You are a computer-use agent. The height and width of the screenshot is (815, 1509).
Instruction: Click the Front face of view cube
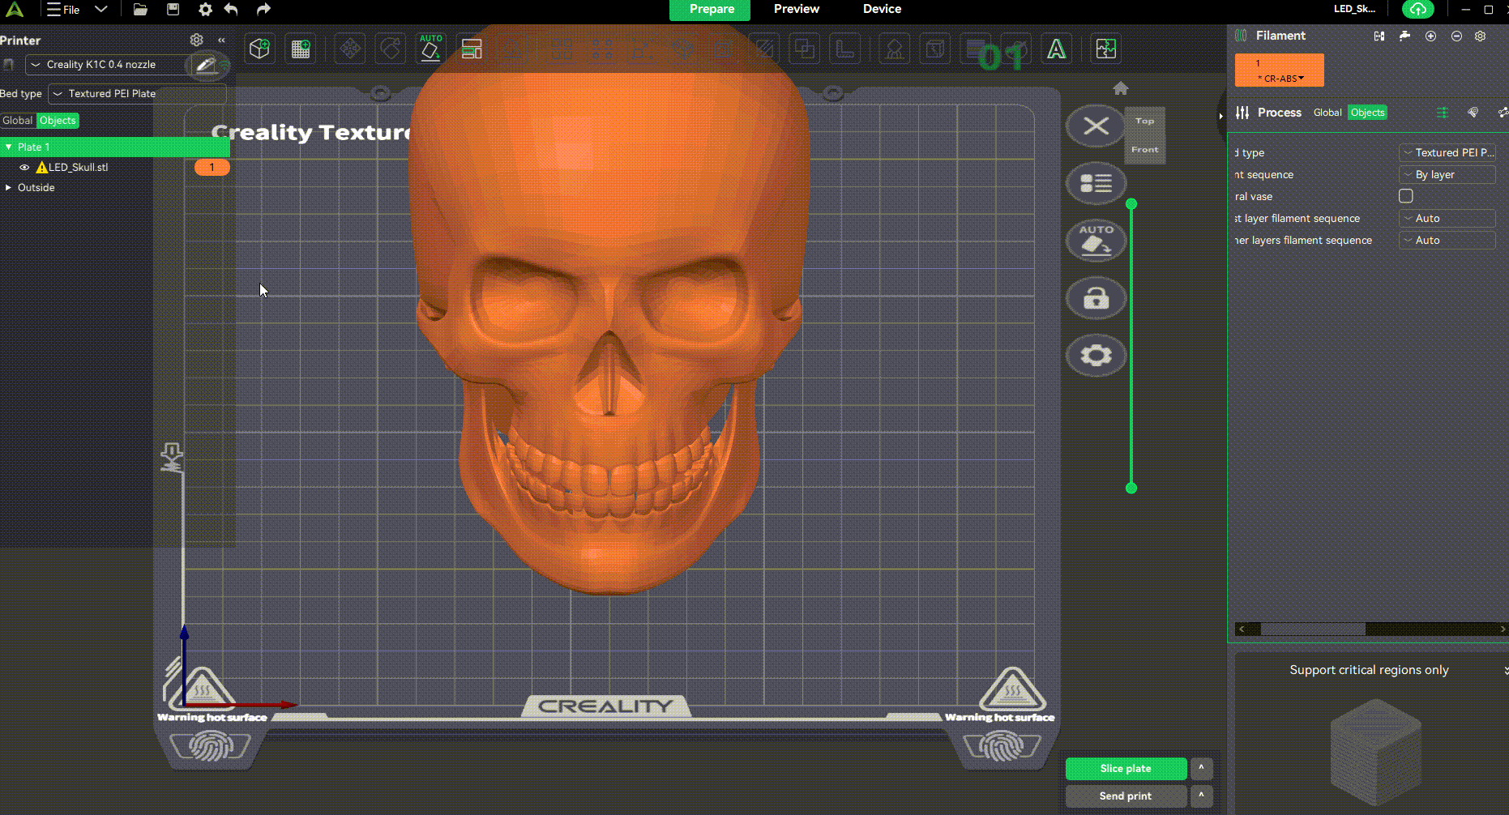[1144, 150]
